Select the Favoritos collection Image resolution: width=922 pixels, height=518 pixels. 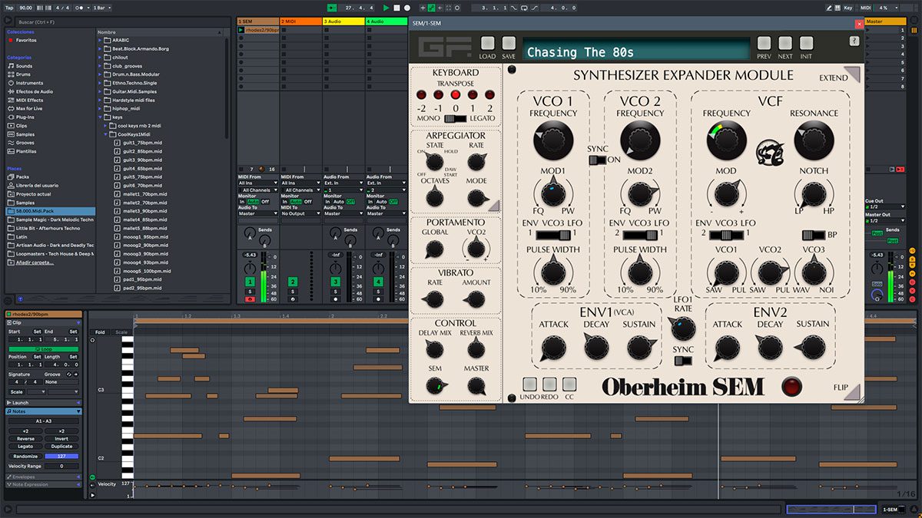click(26, 40)
